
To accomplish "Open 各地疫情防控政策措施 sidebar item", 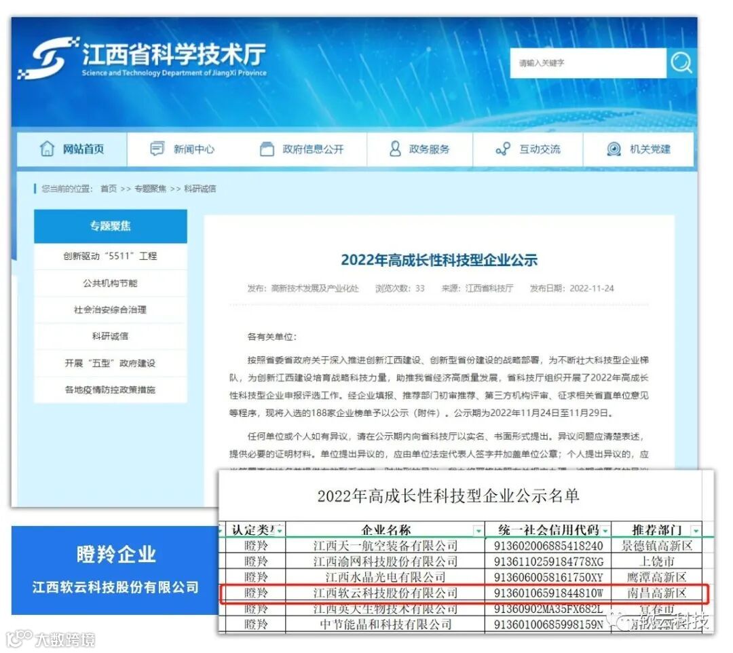I will pos(111,390).
